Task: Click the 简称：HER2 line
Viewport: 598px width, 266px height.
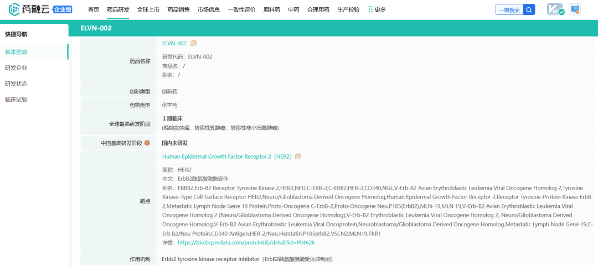Action: tap(177, 170)
